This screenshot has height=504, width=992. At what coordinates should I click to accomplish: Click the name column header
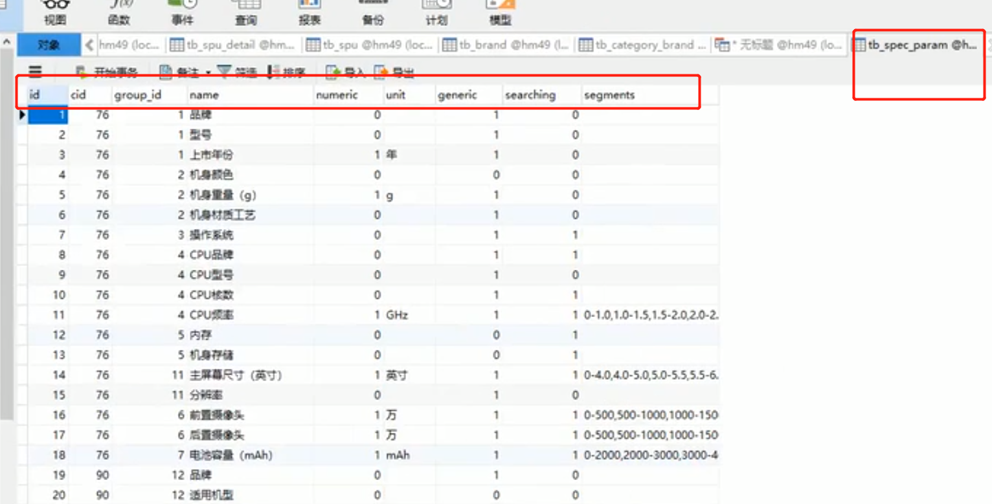(x=251, y=94)
